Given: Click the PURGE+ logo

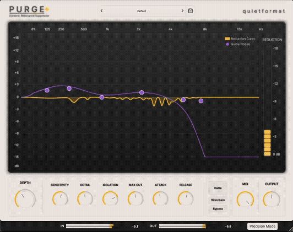Looking at the screenshot, I should 29,9.
